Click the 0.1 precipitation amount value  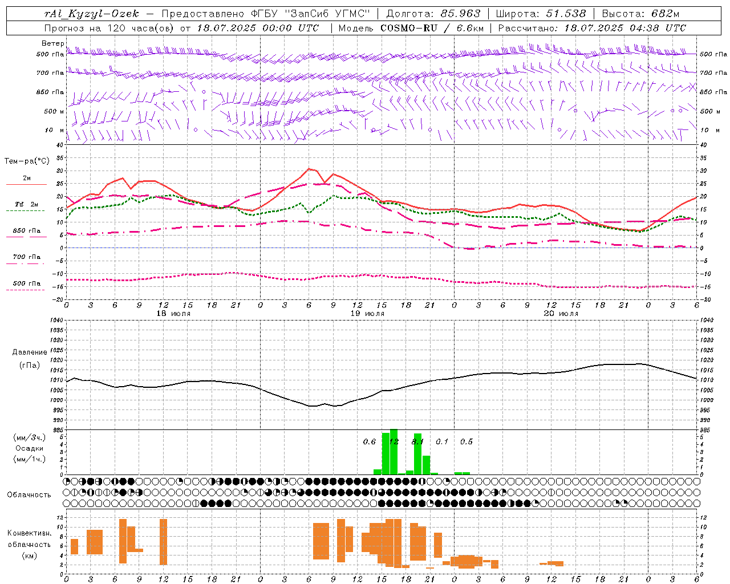(x=442, y=442)
